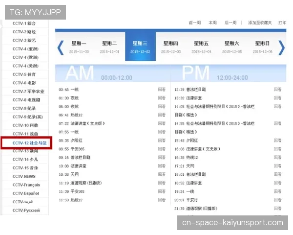Screen dimensions: 293x235
Task: Open CCTV-9 纪录(英) channel
Action: coord(28,117)
